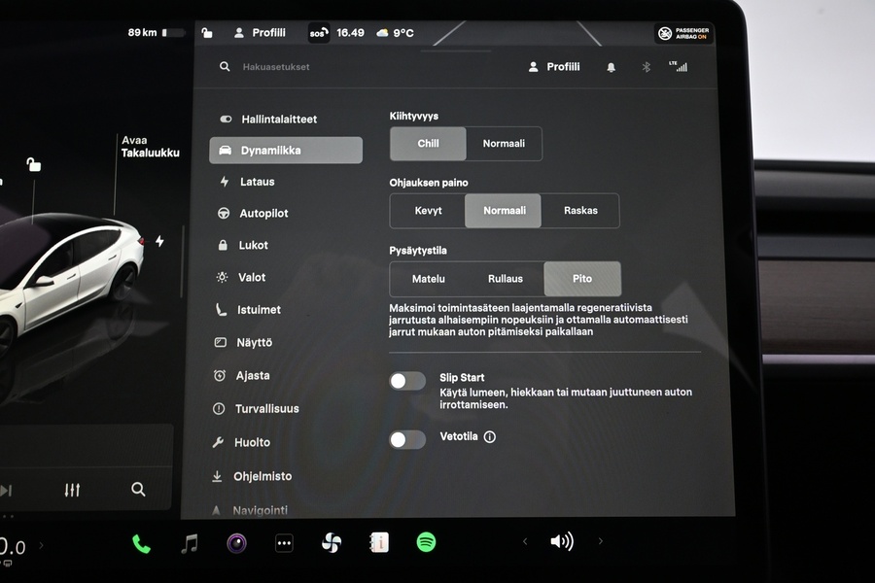Turn on Vetotila
The width and height of the screenshot is (875, 583).
pos(407,439)
